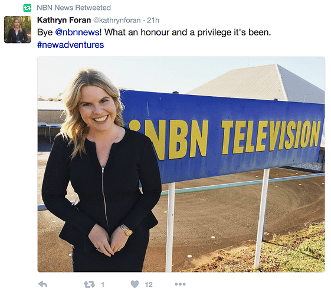The image size is (331, 295).
Task: Click the word 'Bye' in the tweet
Action: pos(45,32)
